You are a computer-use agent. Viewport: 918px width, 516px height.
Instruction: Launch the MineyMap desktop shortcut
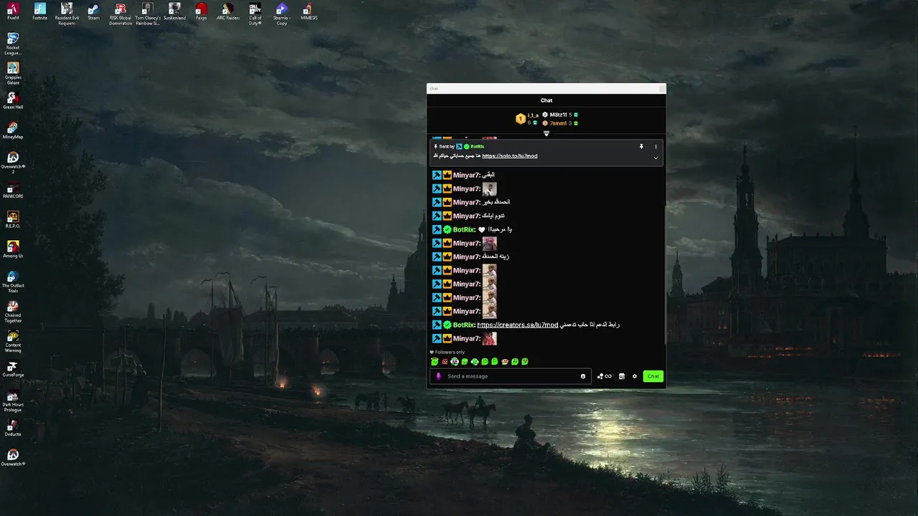tap(13, 130)
